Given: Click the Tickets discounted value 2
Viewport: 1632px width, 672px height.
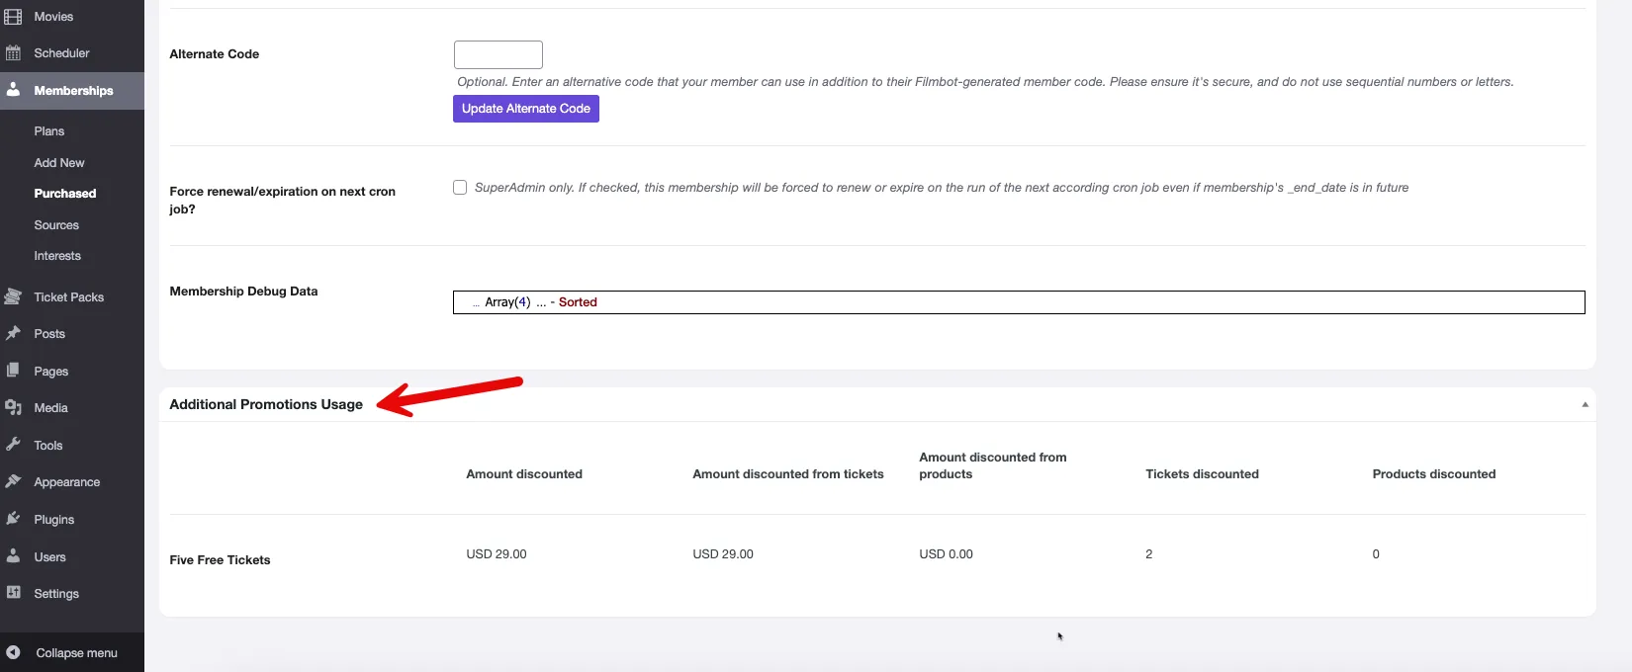Looking at the screenshot, I should click(x=1149, y=554).
